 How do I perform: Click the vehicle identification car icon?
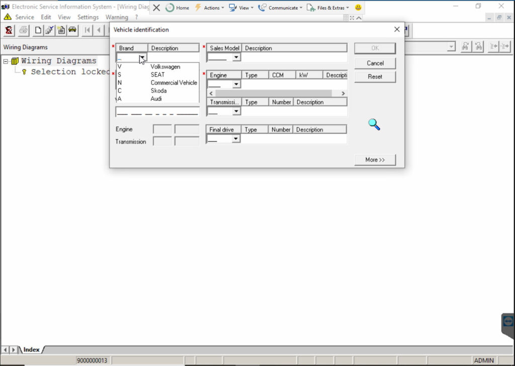tap(72, 30)
